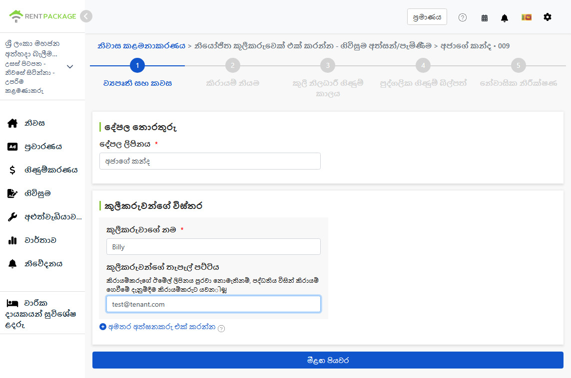Click the wrench maintenance icon
This screenshot has height=378, width=571.
click(12, 217)
